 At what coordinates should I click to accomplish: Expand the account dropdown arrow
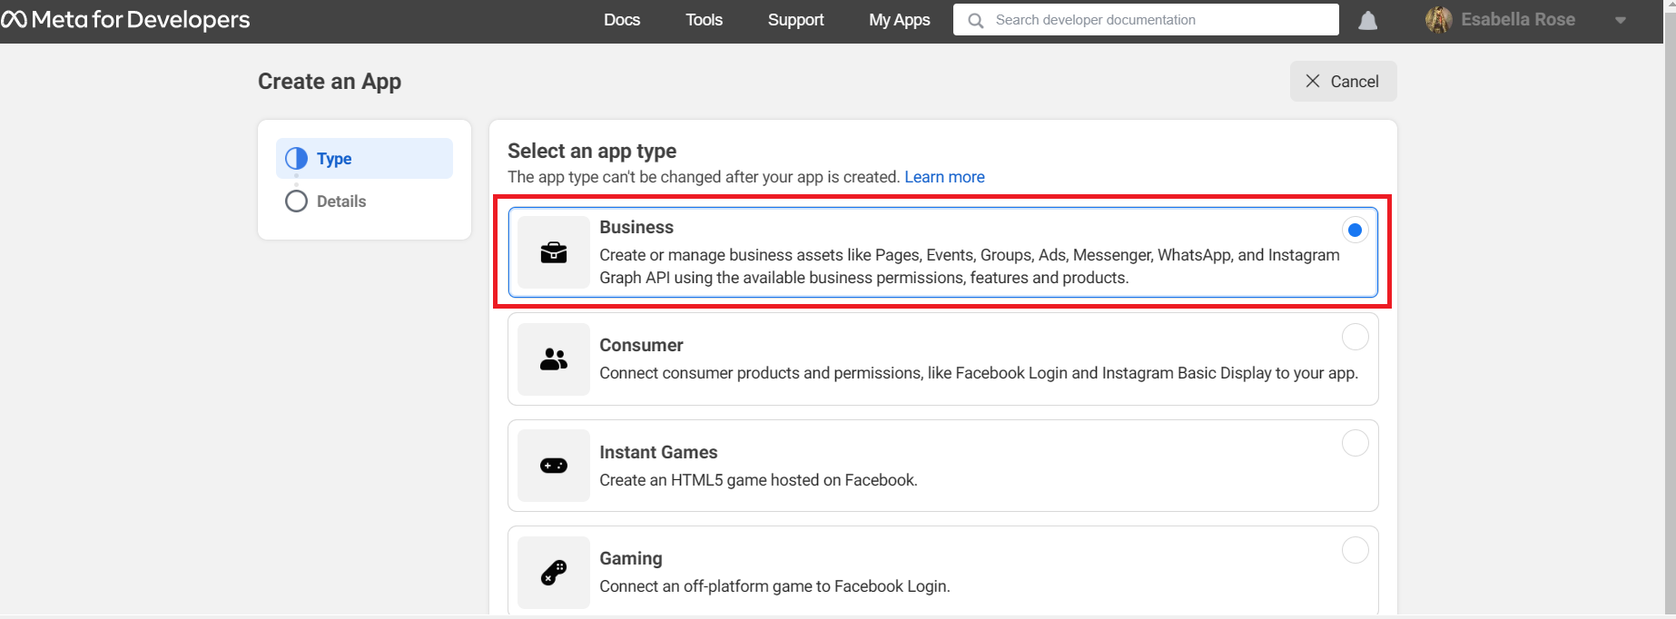point(1620,20)
